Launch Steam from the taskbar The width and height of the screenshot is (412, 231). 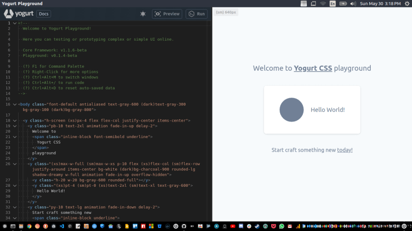coord(257,226)
